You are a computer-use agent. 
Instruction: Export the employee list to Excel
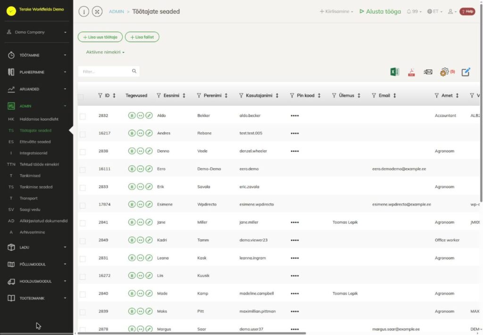tap(395, 72)
